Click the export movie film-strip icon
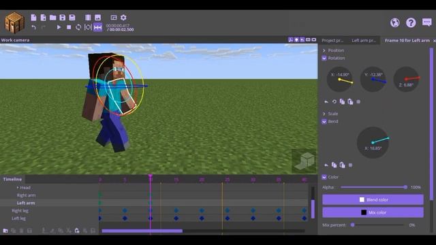Screen dimensions: 436x245 pos(88,18)
